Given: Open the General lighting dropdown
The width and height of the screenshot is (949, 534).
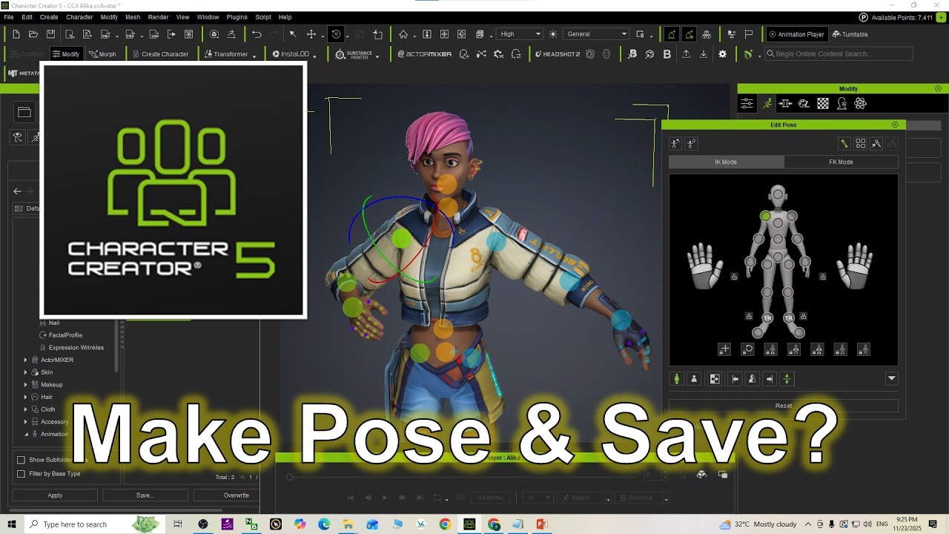Looking at the screenshot, I should tap(597, 34).
